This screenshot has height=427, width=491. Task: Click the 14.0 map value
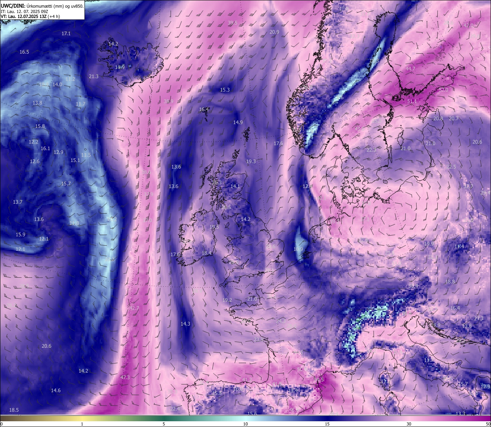tap(57, 85)
